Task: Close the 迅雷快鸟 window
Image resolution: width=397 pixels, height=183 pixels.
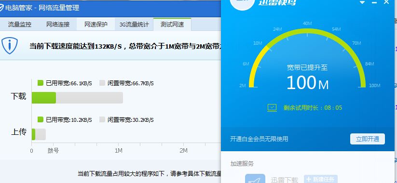Action: click(x=386, y=2)
